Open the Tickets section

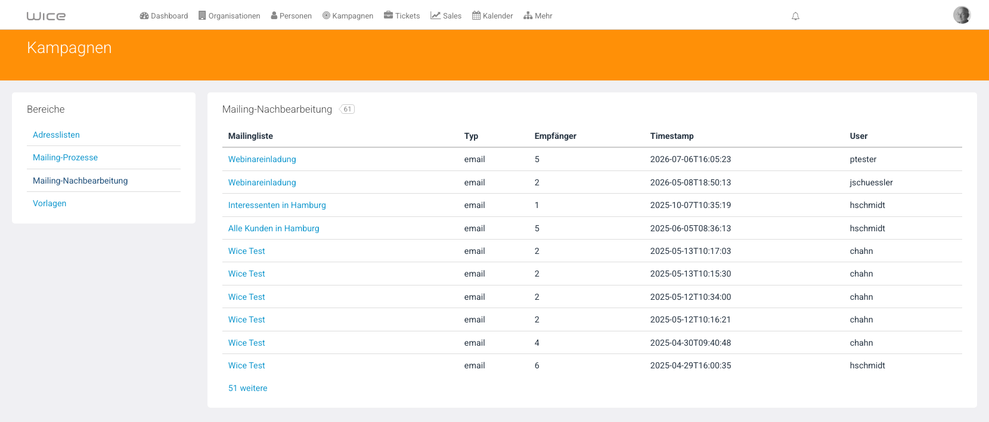tap(402, 16)
